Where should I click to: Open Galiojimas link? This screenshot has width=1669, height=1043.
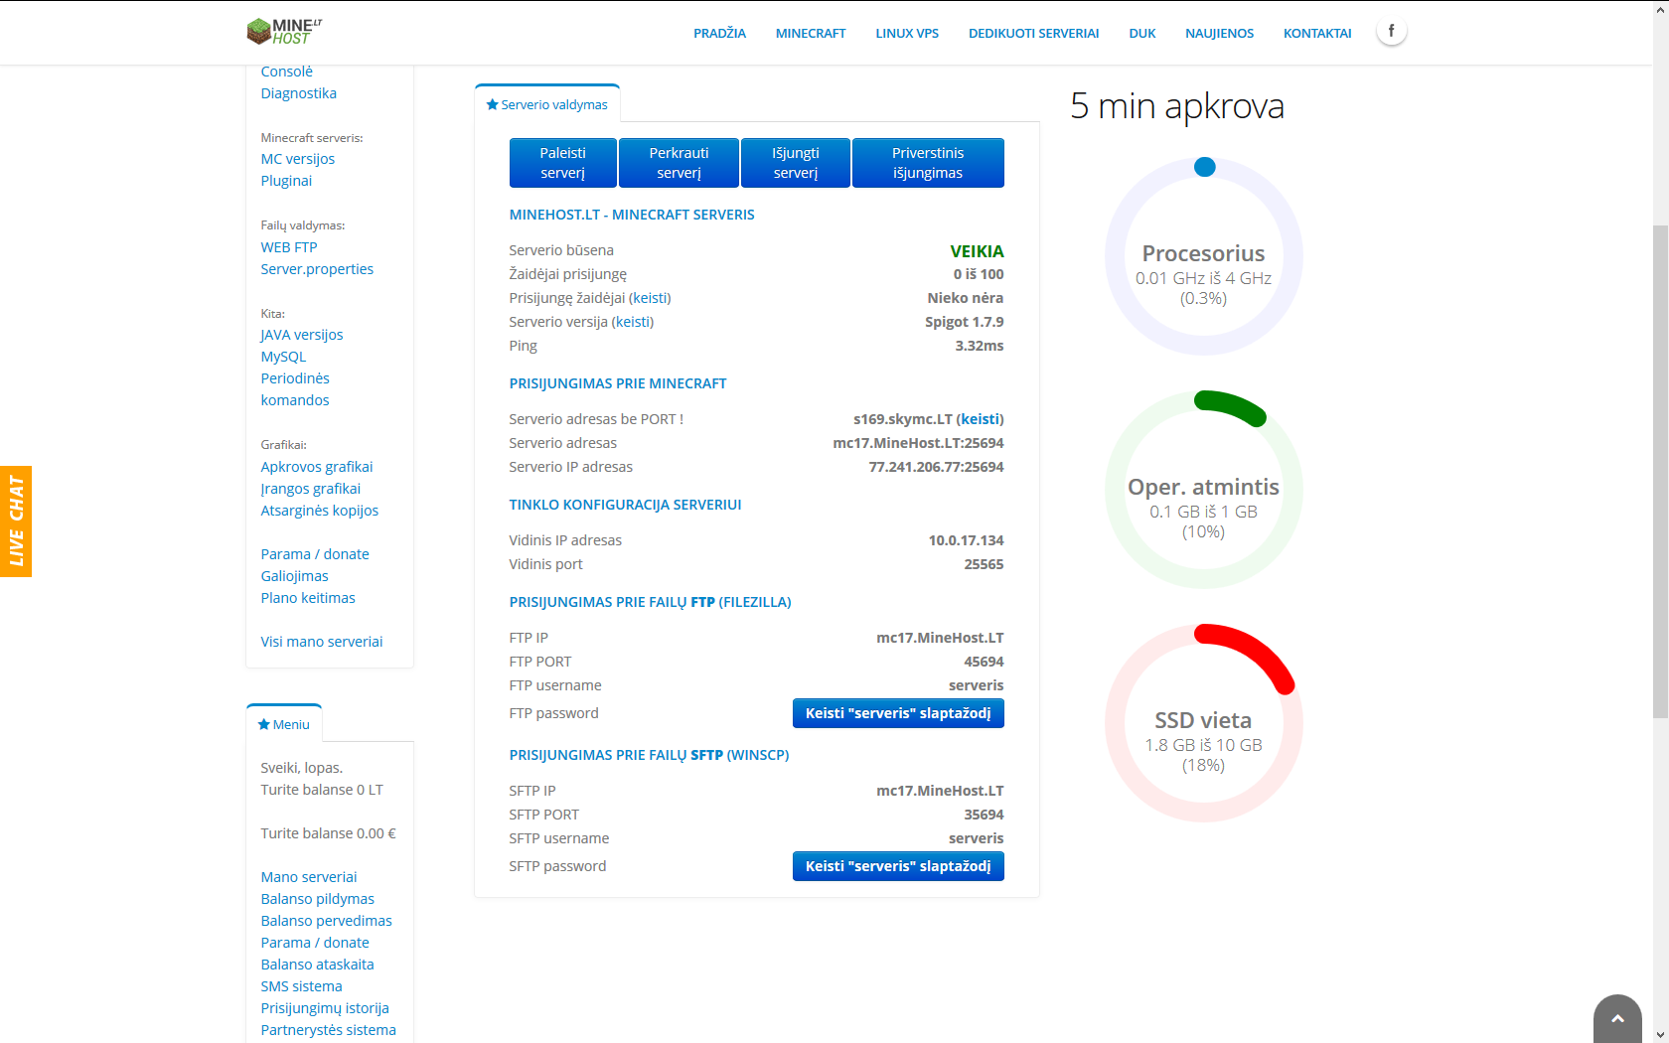point(294,576)
